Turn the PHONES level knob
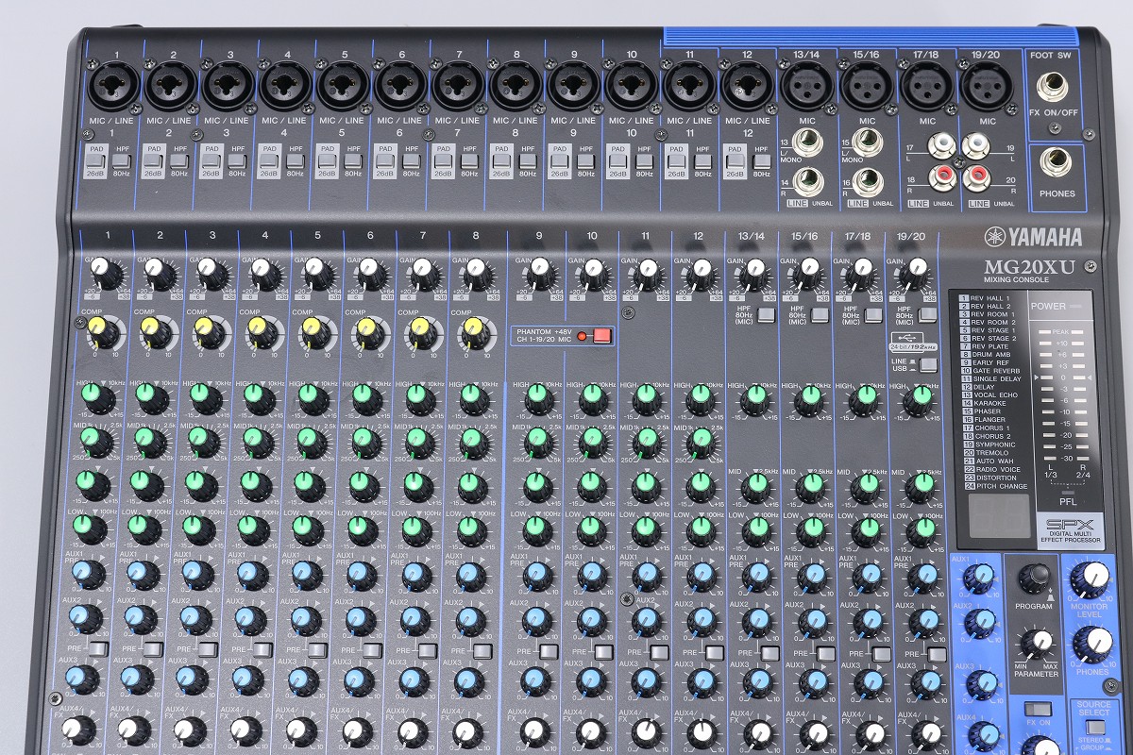This screenshot has height=755, width=1133. pos(1092,644)
